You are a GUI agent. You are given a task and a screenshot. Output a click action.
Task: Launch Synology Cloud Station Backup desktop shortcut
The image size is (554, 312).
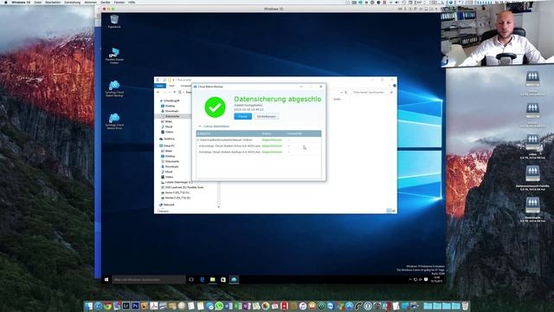114,88
